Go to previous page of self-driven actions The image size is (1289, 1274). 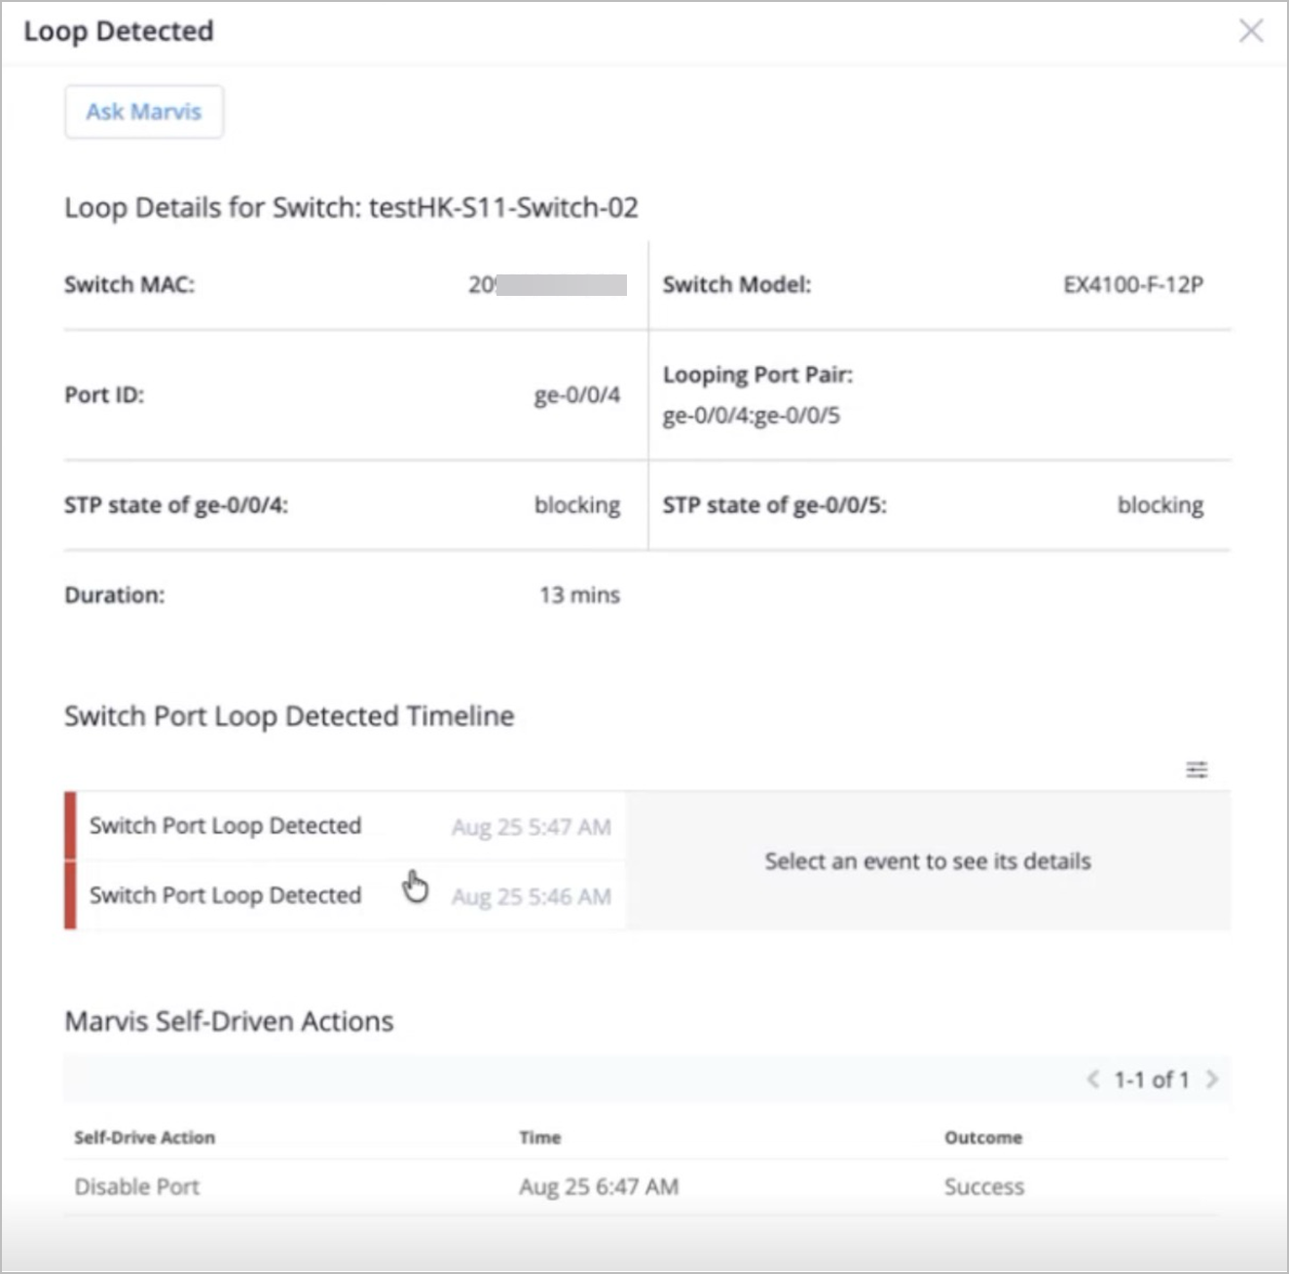[x=1093, y=1079]
